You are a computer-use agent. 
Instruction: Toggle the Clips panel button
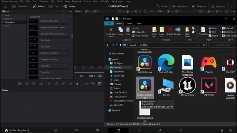[54, 6]
